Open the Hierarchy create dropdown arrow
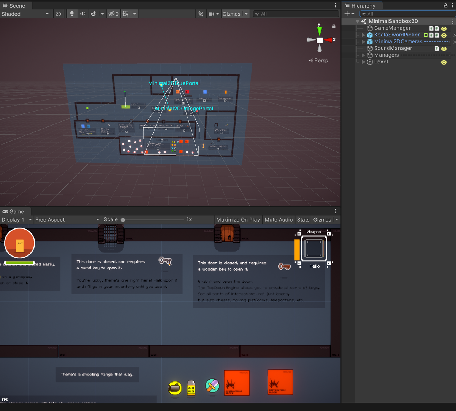The image size is (456, 411). tap(353, 14)
